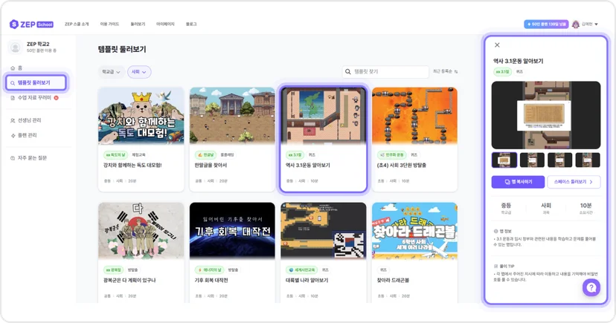Image resolution: width=616 pixels, height=323 pixels.
Task: Open the 기후 회복 대작전 card image
Action: click(232, 230)
